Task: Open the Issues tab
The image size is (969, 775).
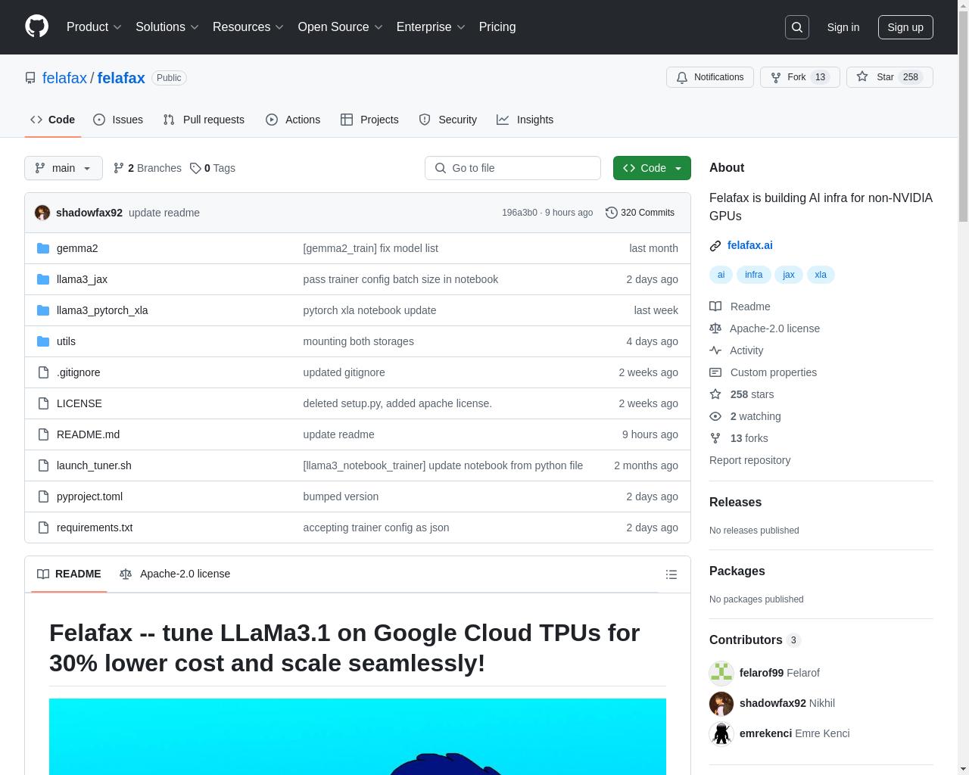Action: pos(118,120)
